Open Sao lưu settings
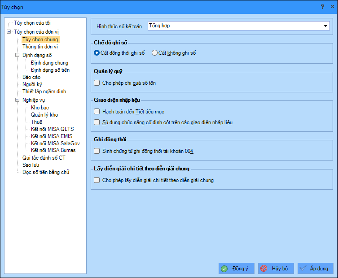338x278 pixels. click(31, 165)
